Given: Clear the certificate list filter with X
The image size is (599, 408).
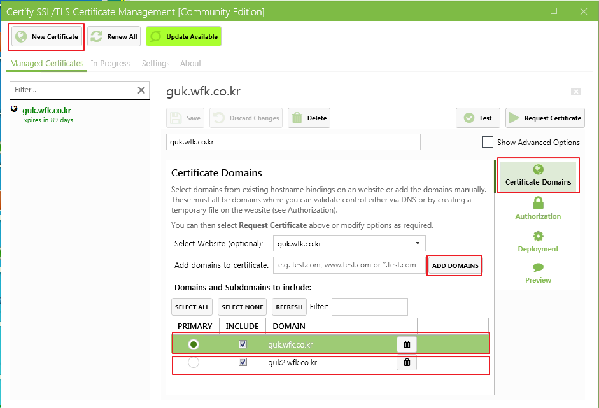Looking at the screenshot, I should tap(141, 90).
